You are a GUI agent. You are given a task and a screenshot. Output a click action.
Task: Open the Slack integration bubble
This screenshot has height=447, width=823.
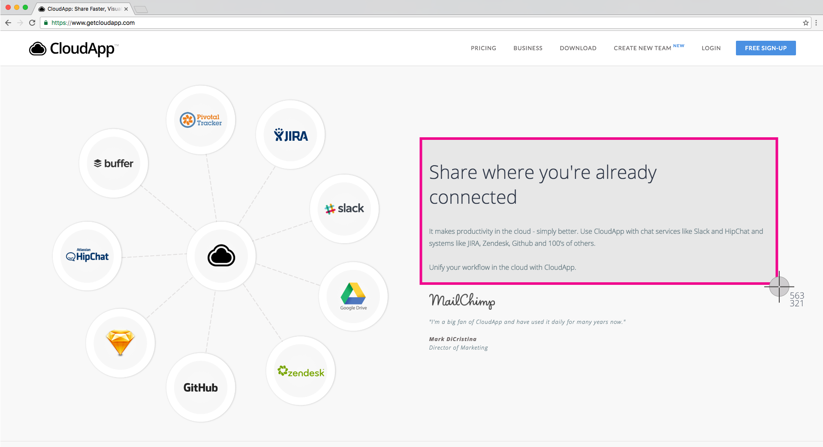(x=344, y=209)
